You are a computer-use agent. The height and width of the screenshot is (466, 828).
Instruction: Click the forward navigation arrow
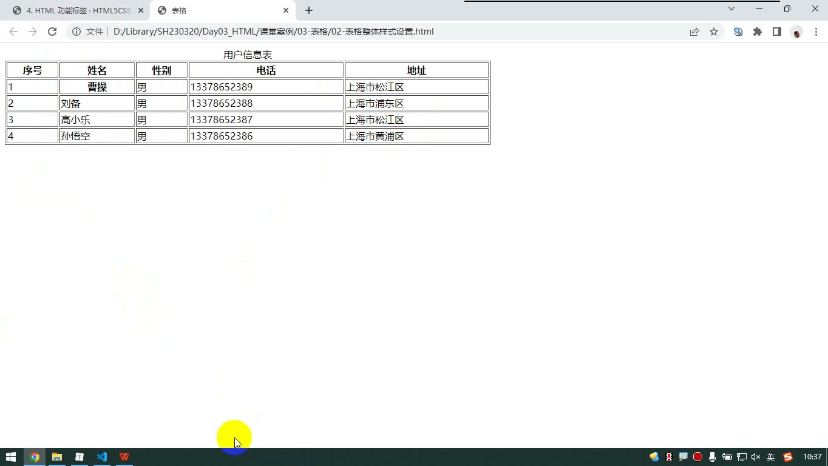(33, 32)
